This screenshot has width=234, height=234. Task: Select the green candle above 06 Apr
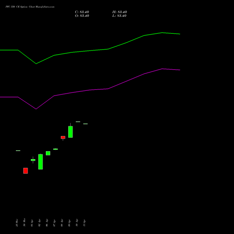48,153
